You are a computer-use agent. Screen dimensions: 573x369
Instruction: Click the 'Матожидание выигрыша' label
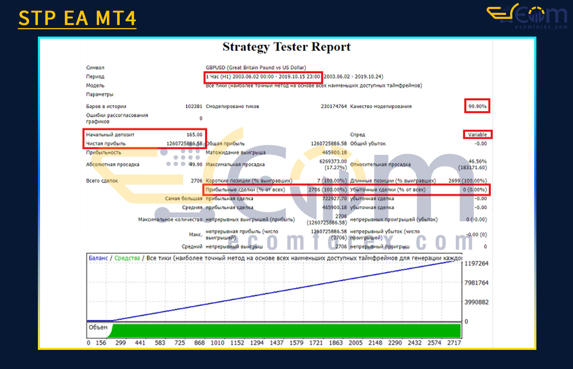(235, 152)
